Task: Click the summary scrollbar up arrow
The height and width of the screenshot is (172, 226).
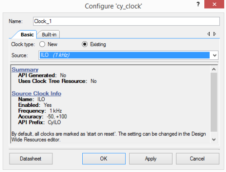Action: coord(214,69)
